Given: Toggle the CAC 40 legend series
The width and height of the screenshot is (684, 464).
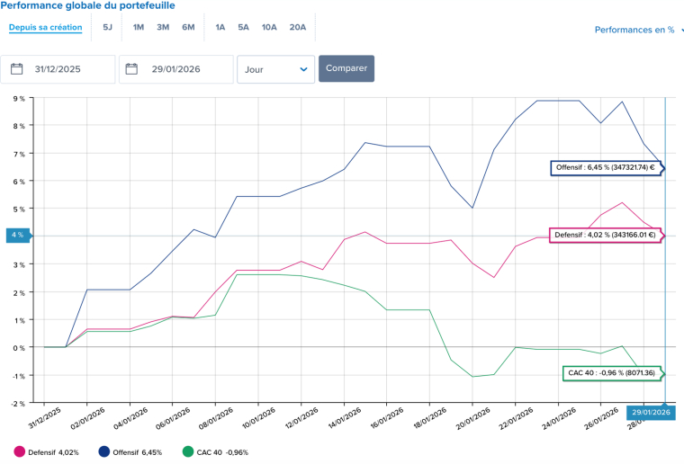Looking at the screenshot, I should click(215, 452).
